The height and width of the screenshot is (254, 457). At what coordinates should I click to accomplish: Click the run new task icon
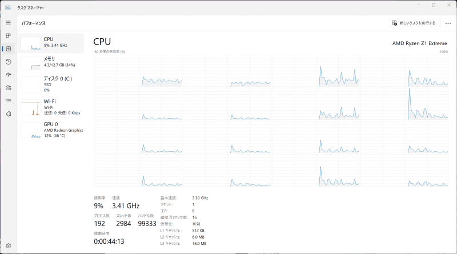394,23
